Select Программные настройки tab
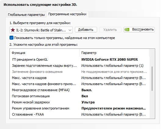 [67, 14]
